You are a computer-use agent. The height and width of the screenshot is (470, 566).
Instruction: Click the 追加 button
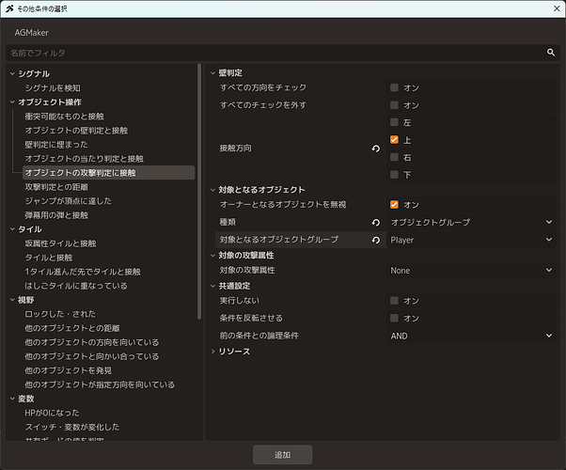tap(282, 455)
